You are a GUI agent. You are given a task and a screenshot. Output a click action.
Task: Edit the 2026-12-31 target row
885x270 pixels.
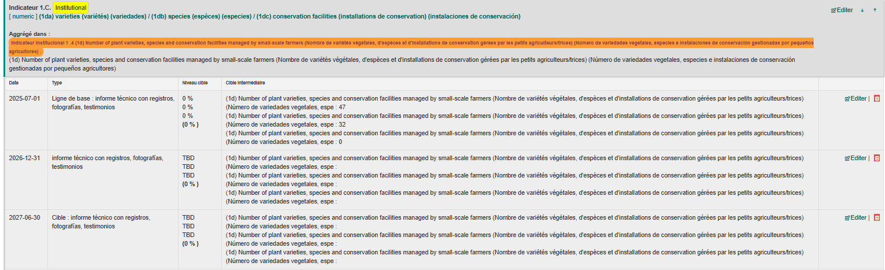(x=855, y=158)
